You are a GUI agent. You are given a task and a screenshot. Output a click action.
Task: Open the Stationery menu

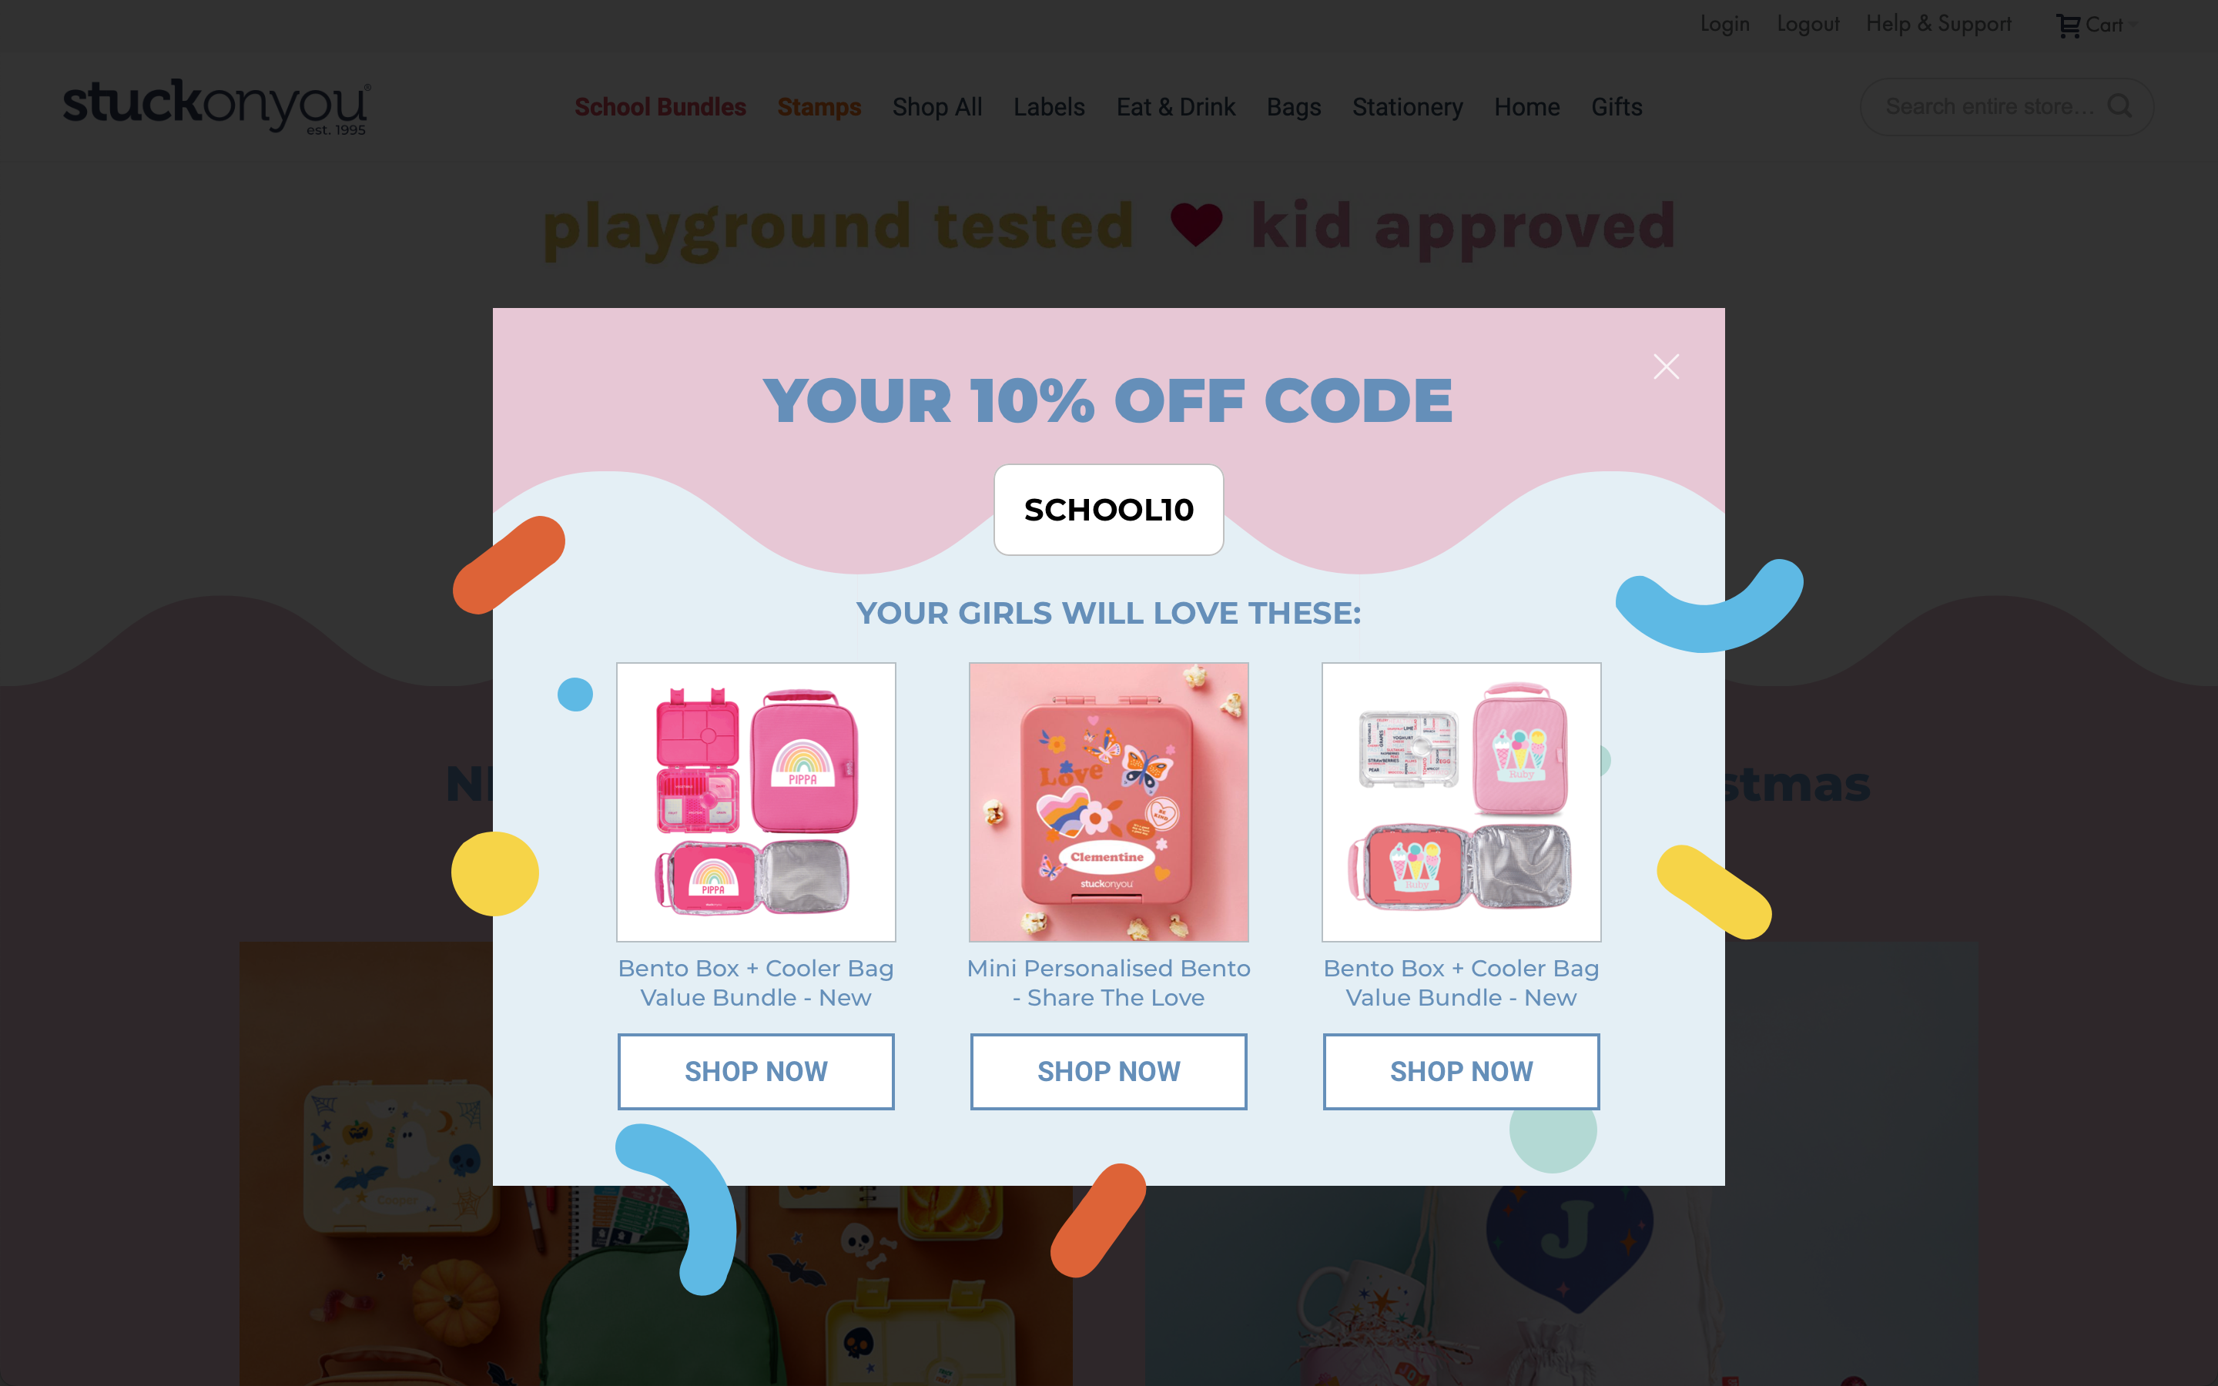(1407, 107)
